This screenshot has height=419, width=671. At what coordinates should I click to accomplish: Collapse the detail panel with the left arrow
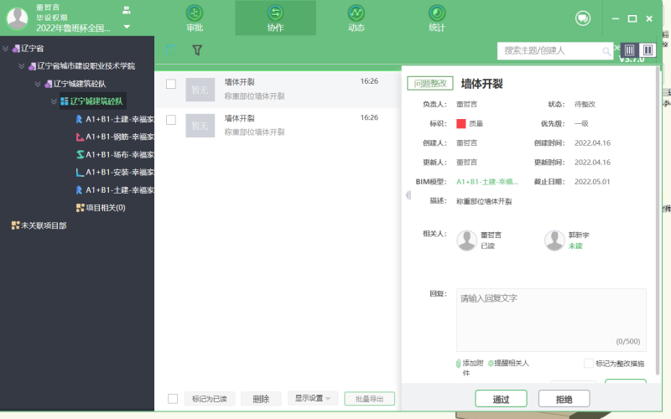point(408,195)
